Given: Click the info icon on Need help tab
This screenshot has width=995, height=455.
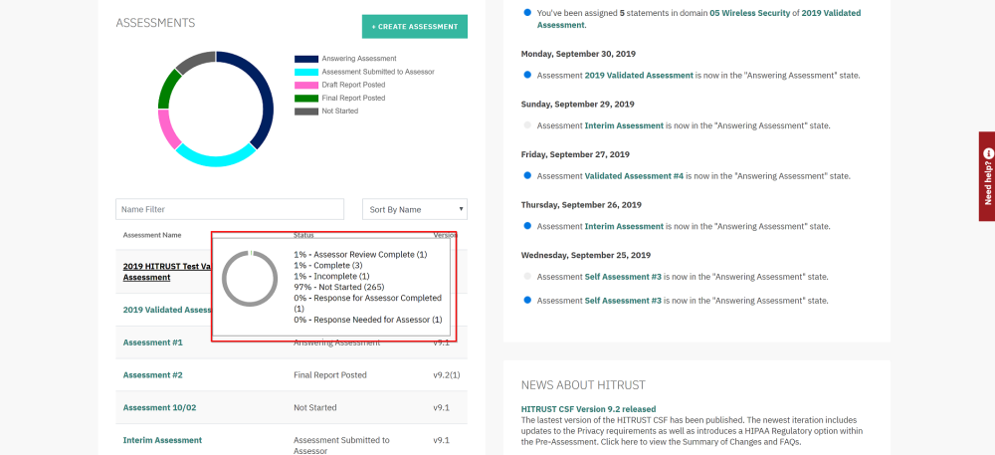Looking at the screenshot, I should [988, 153].
